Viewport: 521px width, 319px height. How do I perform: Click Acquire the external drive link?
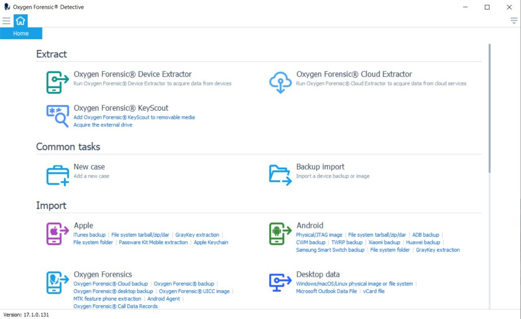(x=103, y=125)
